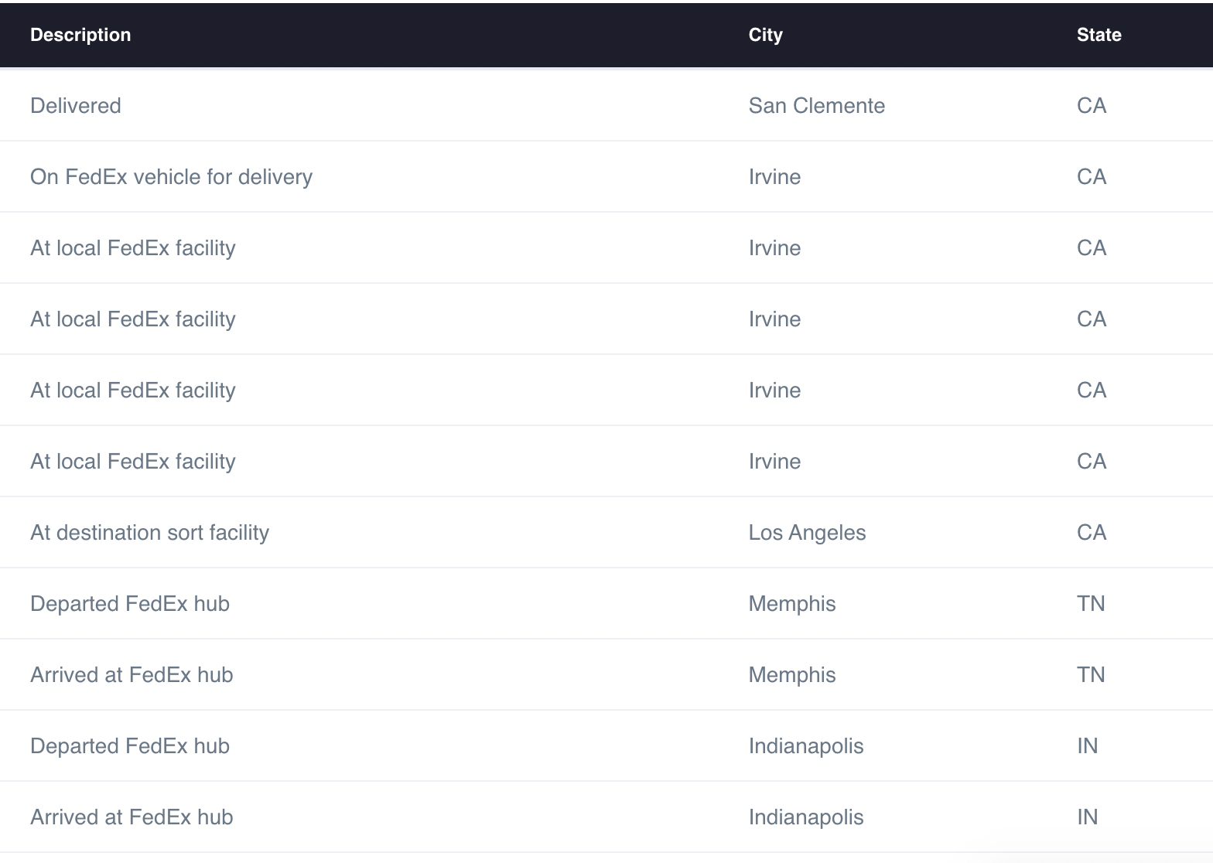The image size is (1213, 863).
Task: Click the San Clemente city cell
Action: [816, 106]
